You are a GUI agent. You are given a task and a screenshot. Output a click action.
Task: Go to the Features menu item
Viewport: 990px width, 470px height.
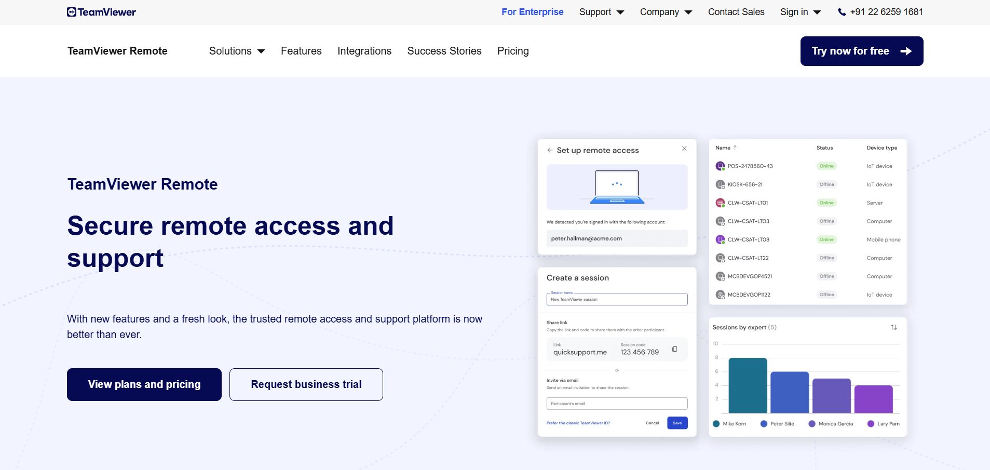301,51
